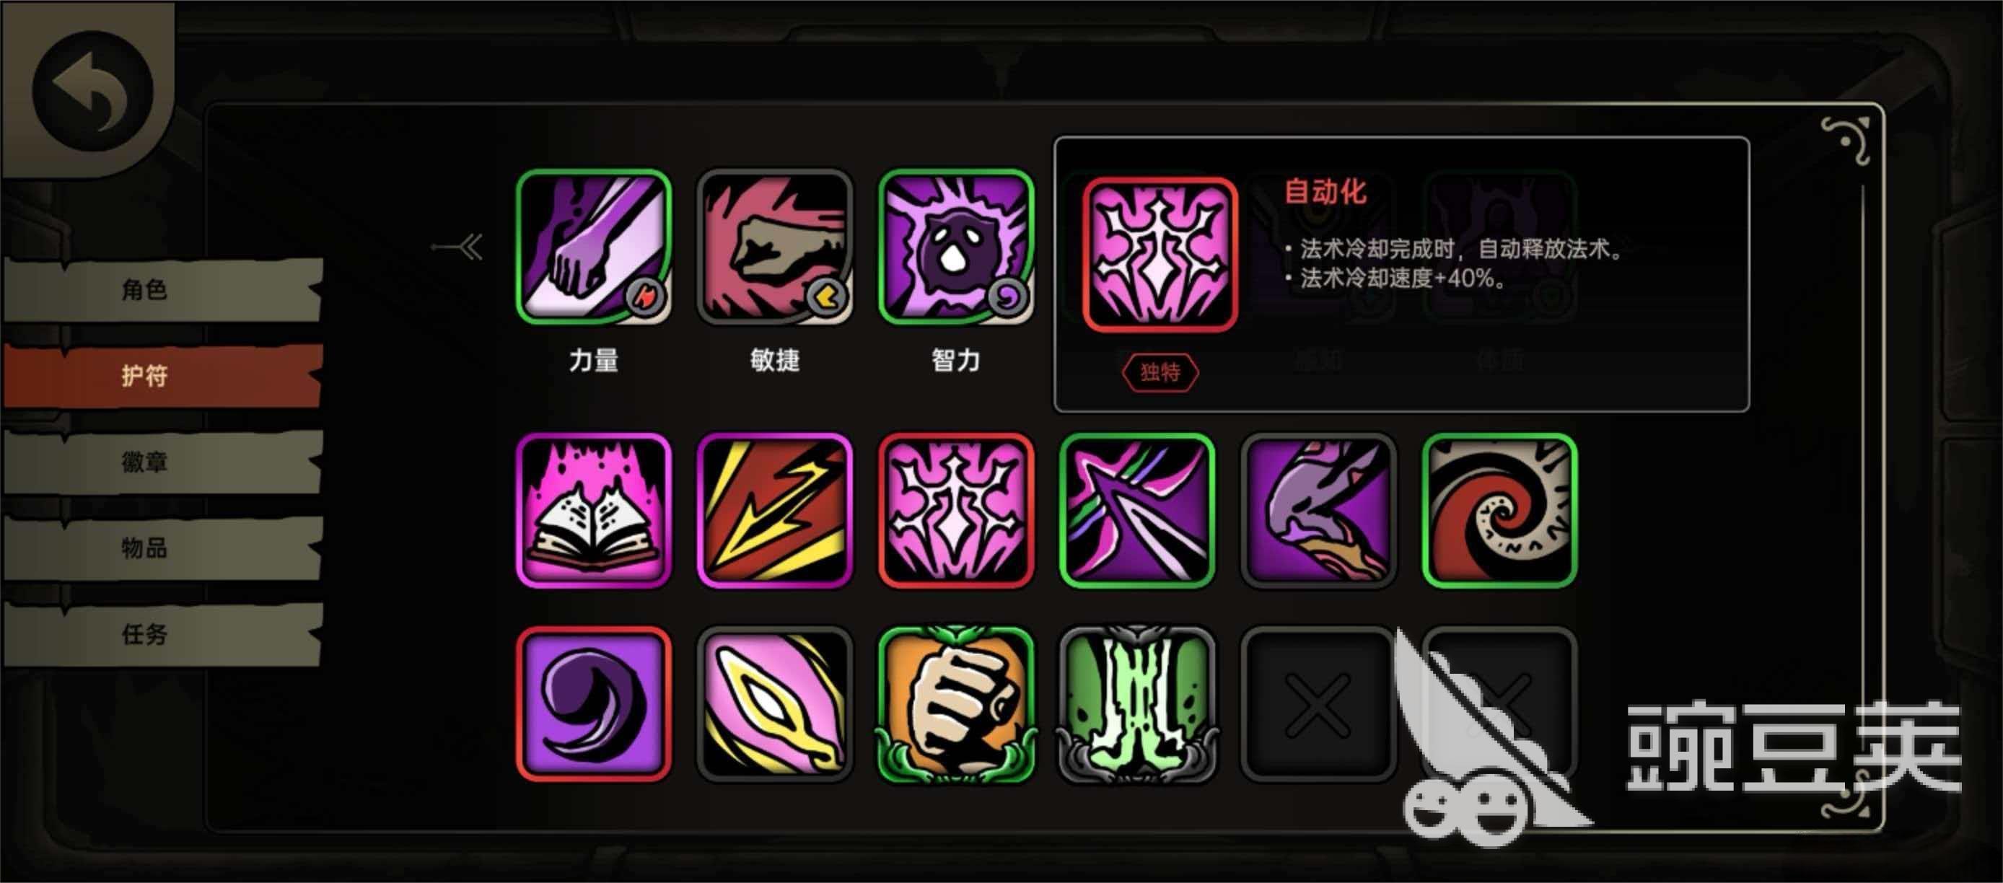Choose the pink yellow eye talisman
This screenshot has width=2003, height=883.
point(774,704)
